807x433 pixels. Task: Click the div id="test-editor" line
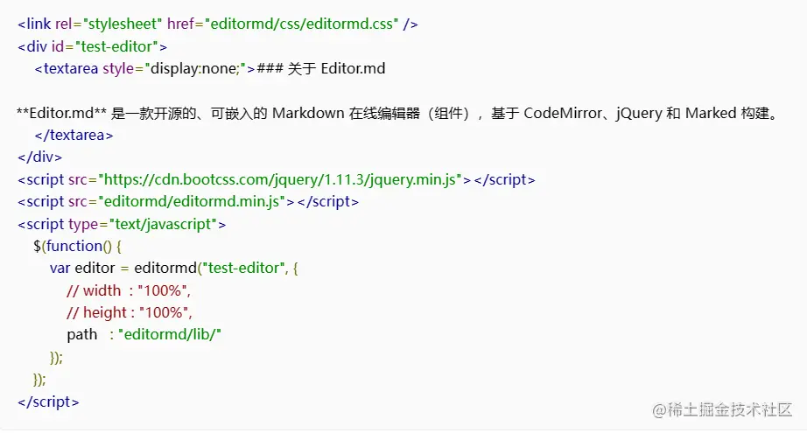pyautogui.click(x=92, y=46)
